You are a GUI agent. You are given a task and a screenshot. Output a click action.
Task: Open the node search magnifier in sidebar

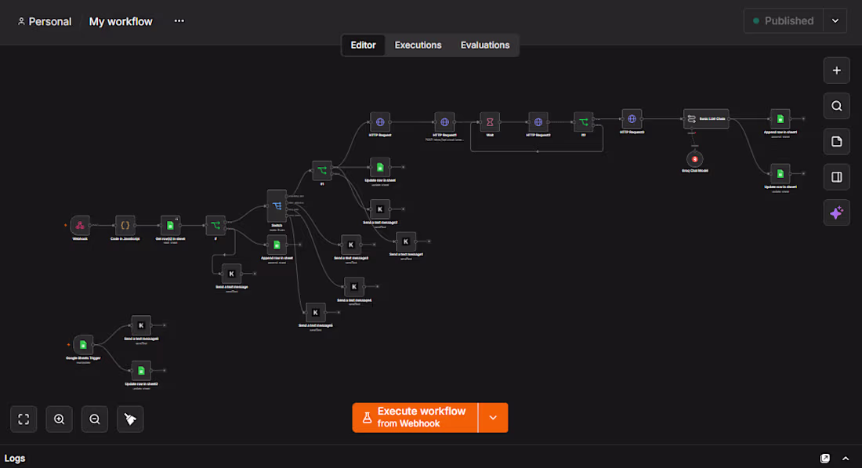click(x=837, y=106)
